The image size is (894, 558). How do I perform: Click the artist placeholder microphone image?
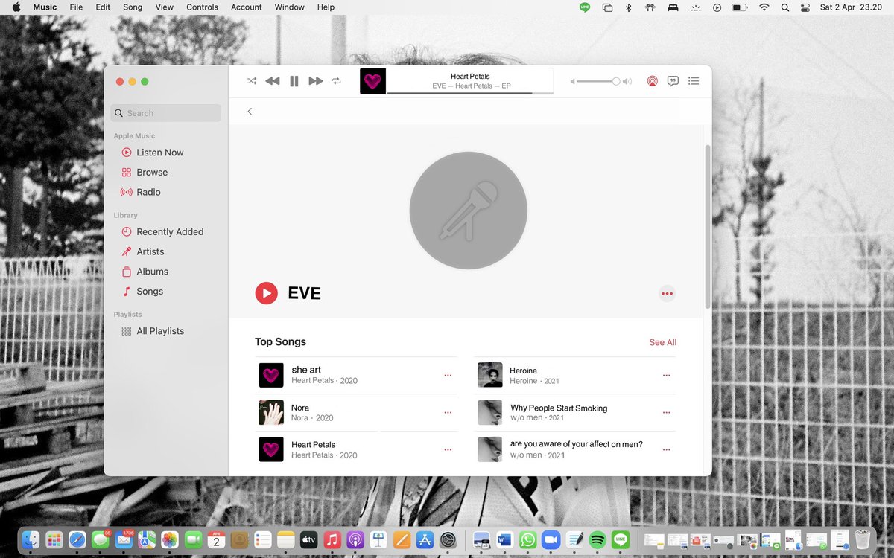click(469, 211)
